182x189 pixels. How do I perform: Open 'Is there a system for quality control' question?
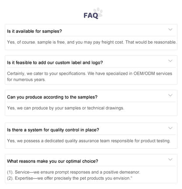(53, 130)
